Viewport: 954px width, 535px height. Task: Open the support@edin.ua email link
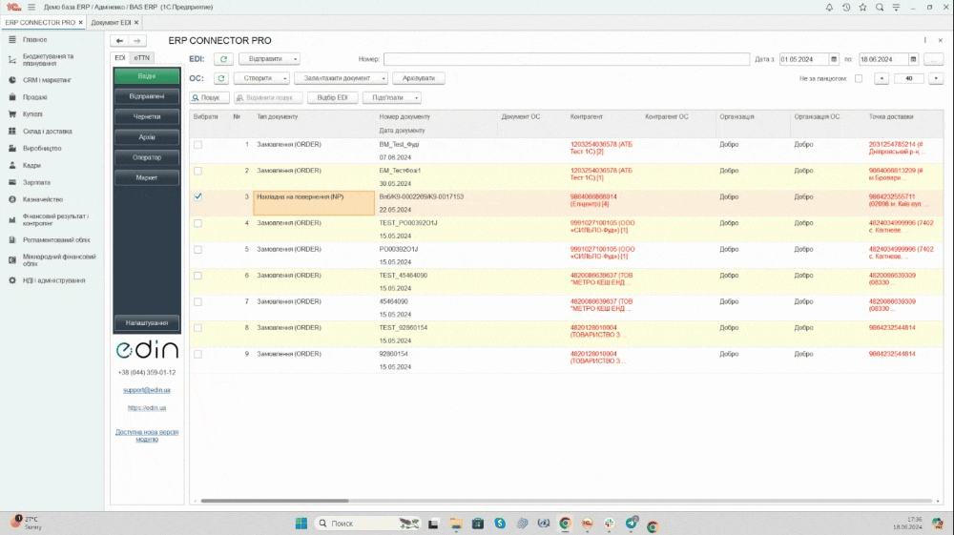click(147, 390)
